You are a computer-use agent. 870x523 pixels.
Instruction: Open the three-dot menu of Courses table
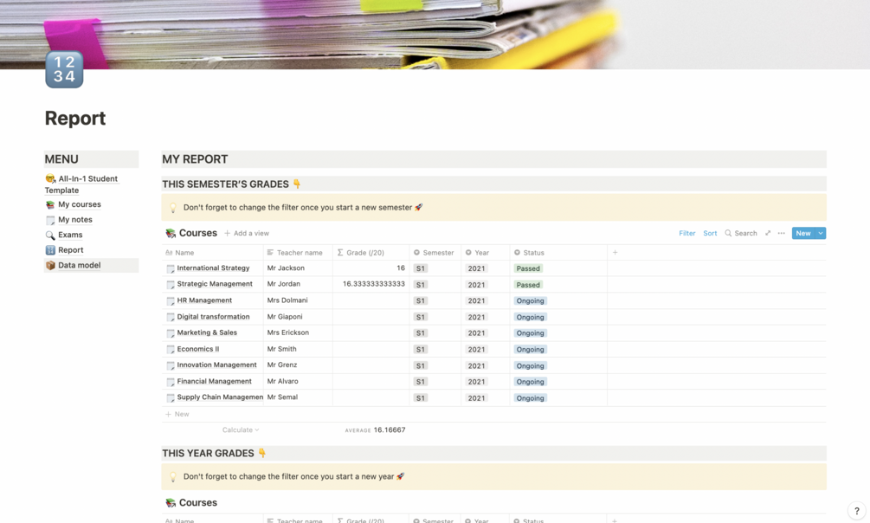pos(781,233)
